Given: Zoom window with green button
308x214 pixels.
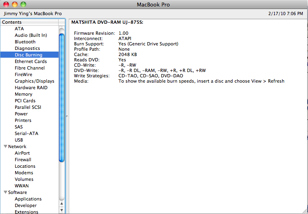Looking at the screenshot, I should point(23,5).
